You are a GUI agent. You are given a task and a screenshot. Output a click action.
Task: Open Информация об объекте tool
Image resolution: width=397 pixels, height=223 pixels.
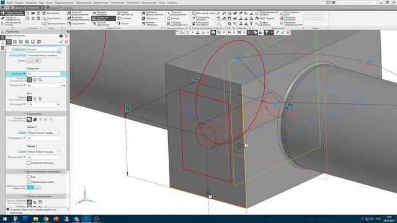(266, 13)
